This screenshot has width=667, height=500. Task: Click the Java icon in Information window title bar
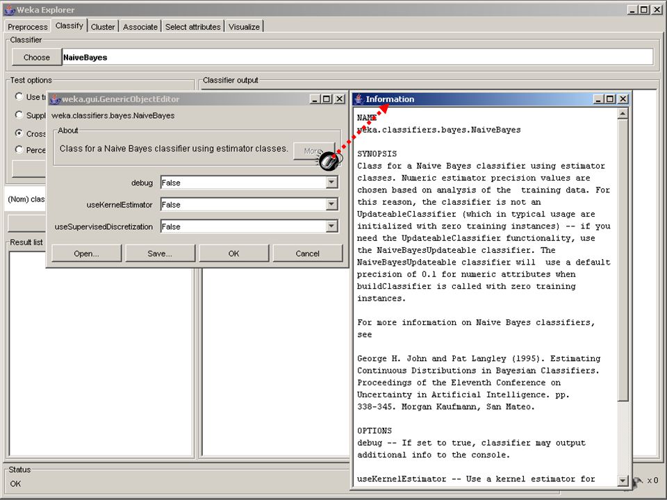(359, 99)
